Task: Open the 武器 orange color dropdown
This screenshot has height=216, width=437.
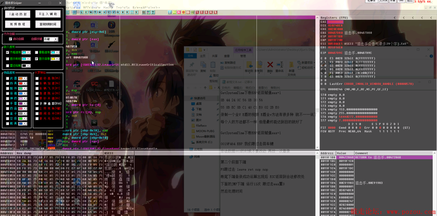Action: (x=25, y=78)
